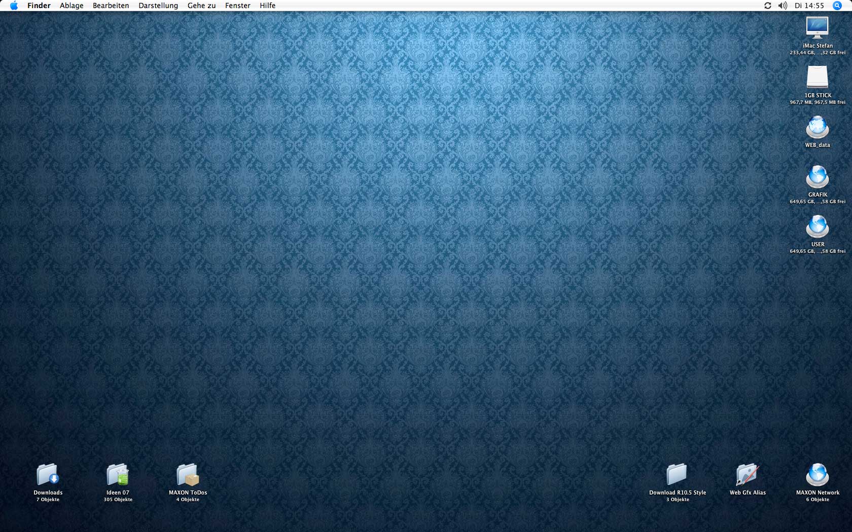Select the MAXON ToDos folder icon
Screen dimensions: 852x532
point(188,475)
